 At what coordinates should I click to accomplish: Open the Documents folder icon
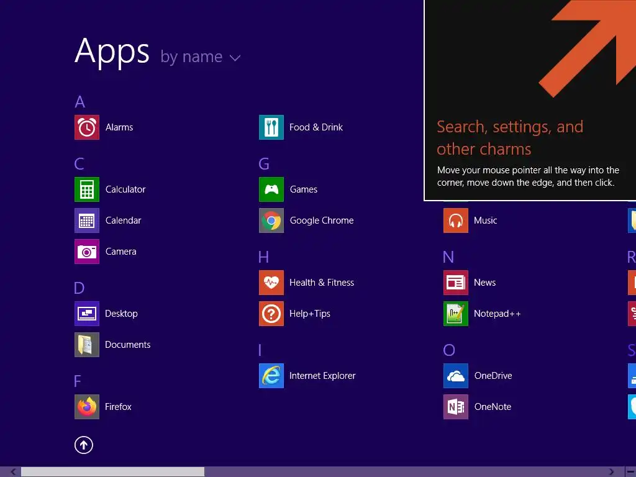pyautogui.click(x=87, y=345)
